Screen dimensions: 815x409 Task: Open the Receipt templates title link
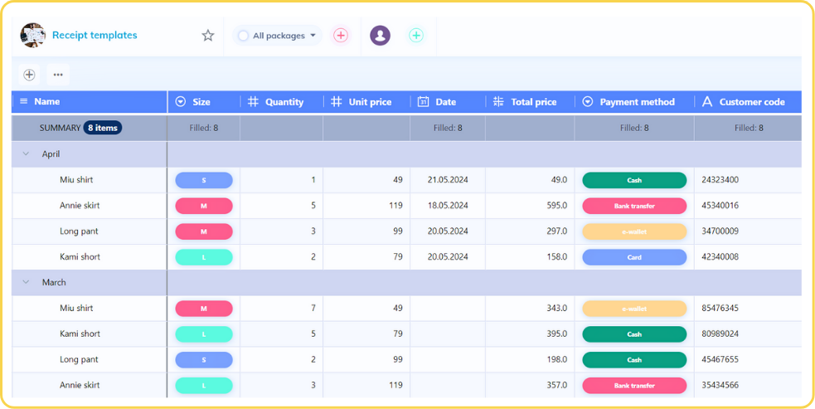(95, 36)
